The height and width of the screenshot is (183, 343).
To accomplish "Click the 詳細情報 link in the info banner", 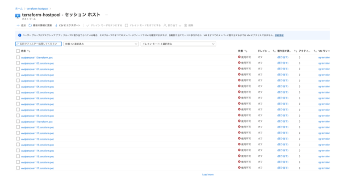I will click(x=279, y=35).
